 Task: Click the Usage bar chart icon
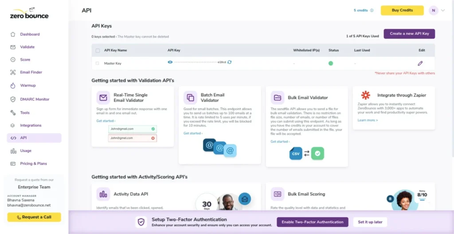click(13, 151)
